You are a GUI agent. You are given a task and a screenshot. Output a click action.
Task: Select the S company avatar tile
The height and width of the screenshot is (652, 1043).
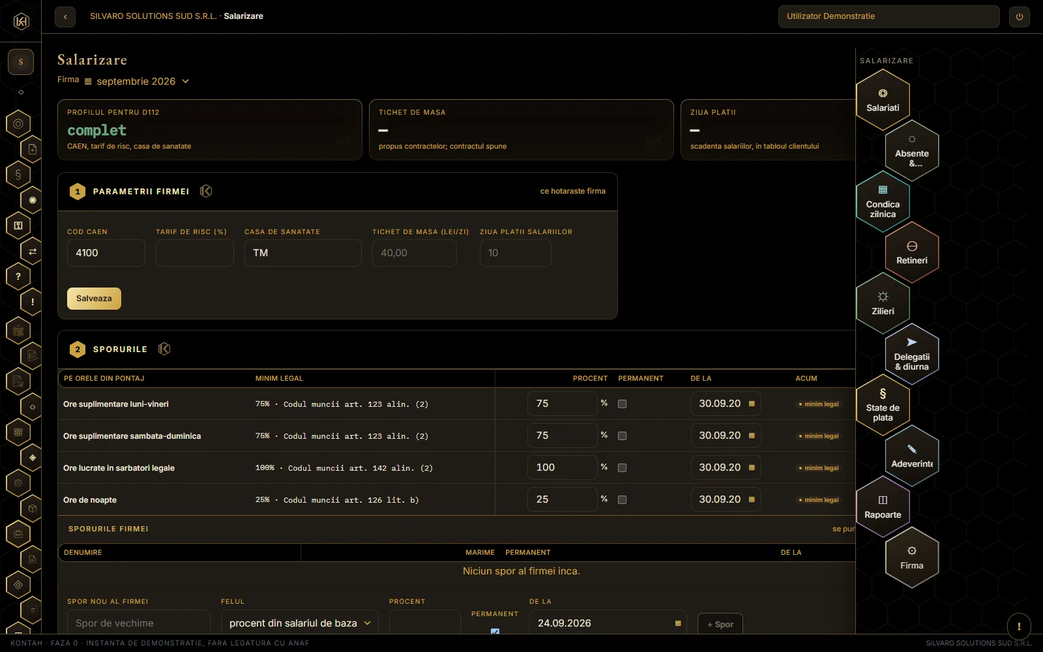21,62
